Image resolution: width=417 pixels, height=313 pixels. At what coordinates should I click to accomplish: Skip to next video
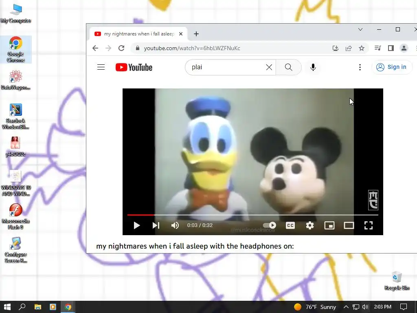156,225
